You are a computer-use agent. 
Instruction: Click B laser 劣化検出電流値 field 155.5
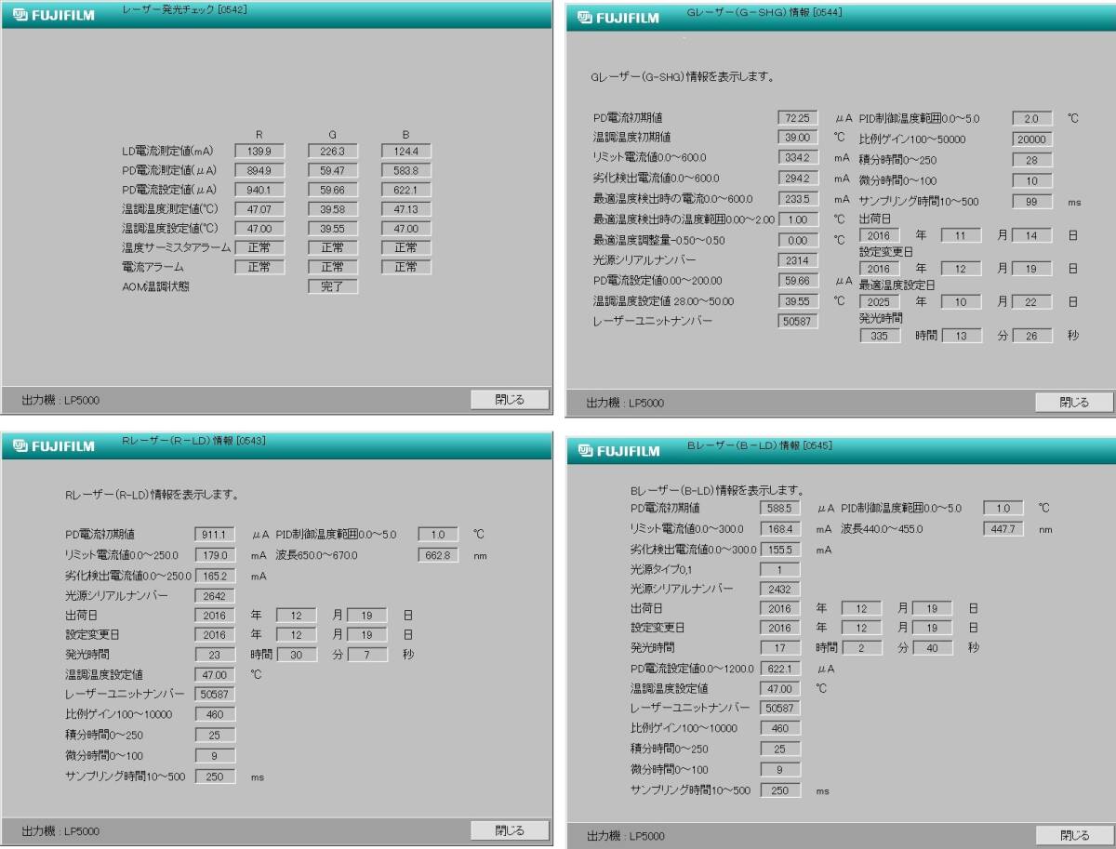coord(780,550)
